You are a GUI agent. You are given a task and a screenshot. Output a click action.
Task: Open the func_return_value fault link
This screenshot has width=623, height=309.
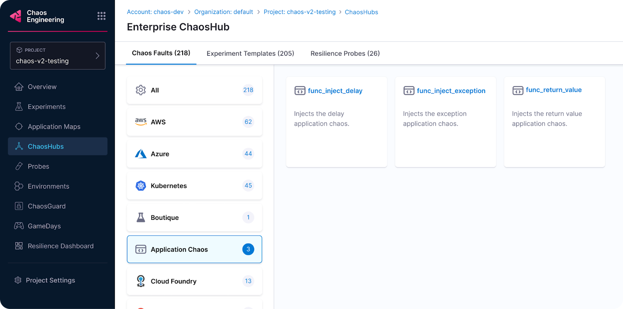554,90
